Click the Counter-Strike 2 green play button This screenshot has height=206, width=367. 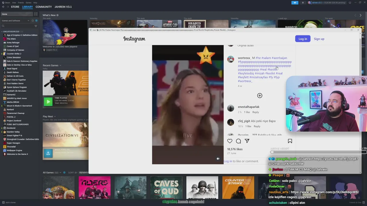48,101
